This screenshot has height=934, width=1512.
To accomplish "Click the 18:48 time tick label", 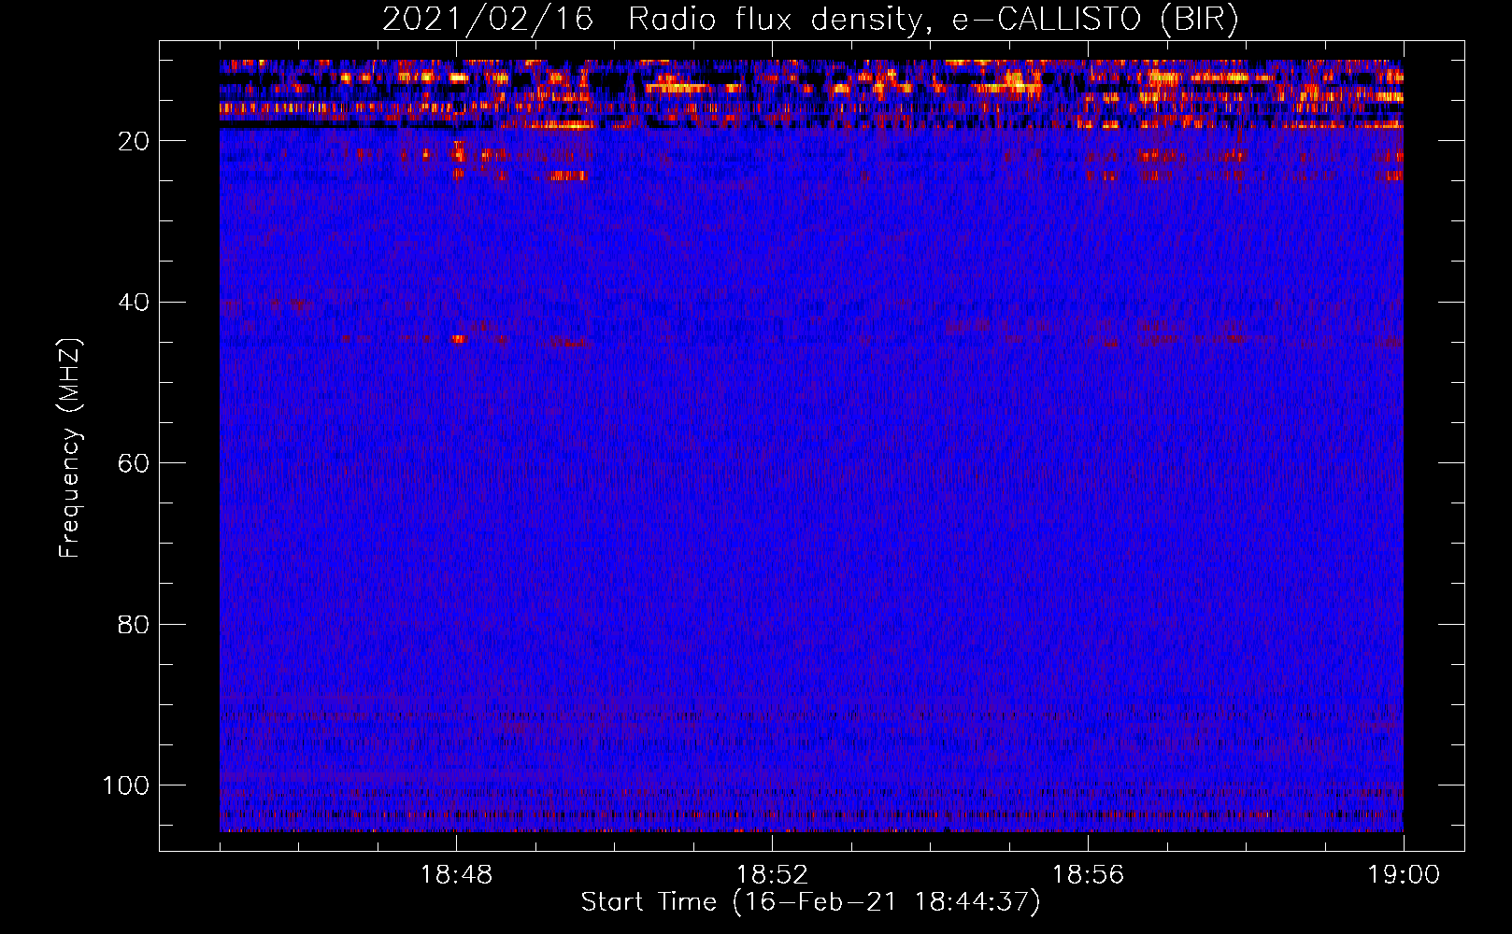I will (456, 875).
